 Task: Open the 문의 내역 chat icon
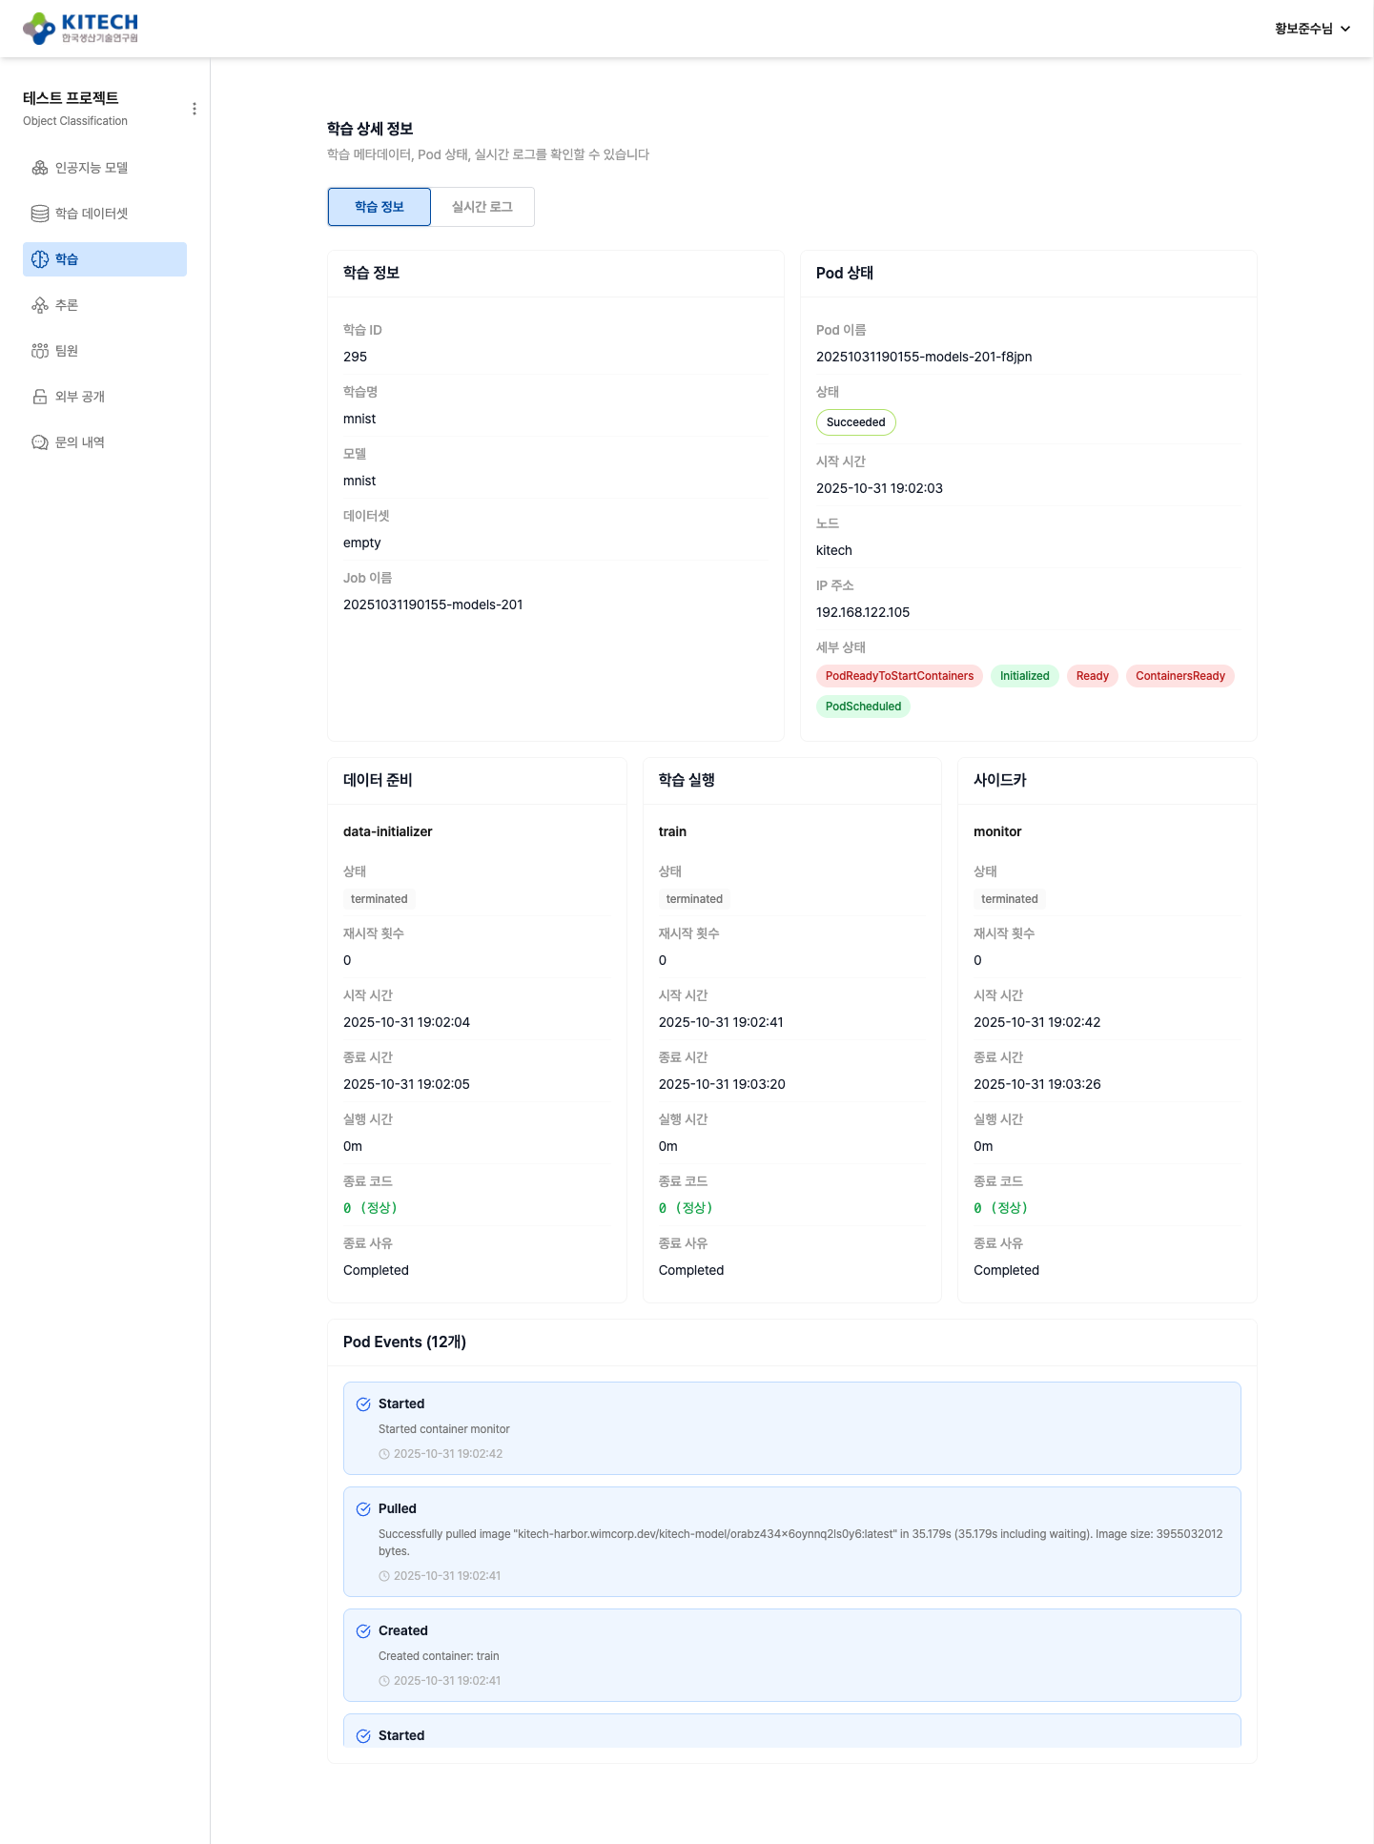pos(40,442)
